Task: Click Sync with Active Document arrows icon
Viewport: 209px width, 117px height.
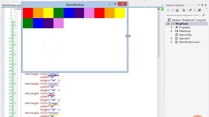Action: click(x=190, y=10)
